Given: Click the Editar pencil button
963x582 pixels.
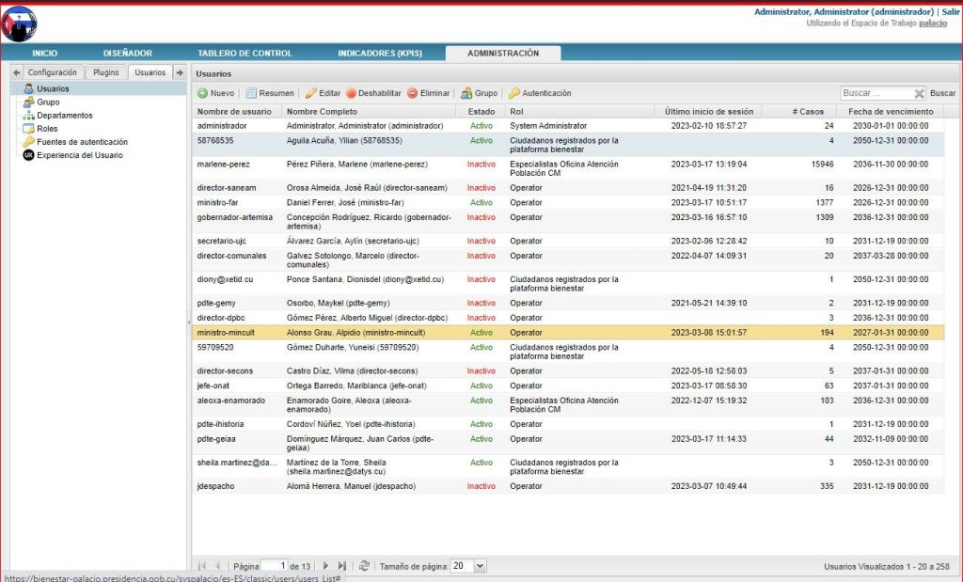Looking at the screenshot, I should (x=324, y=93).
